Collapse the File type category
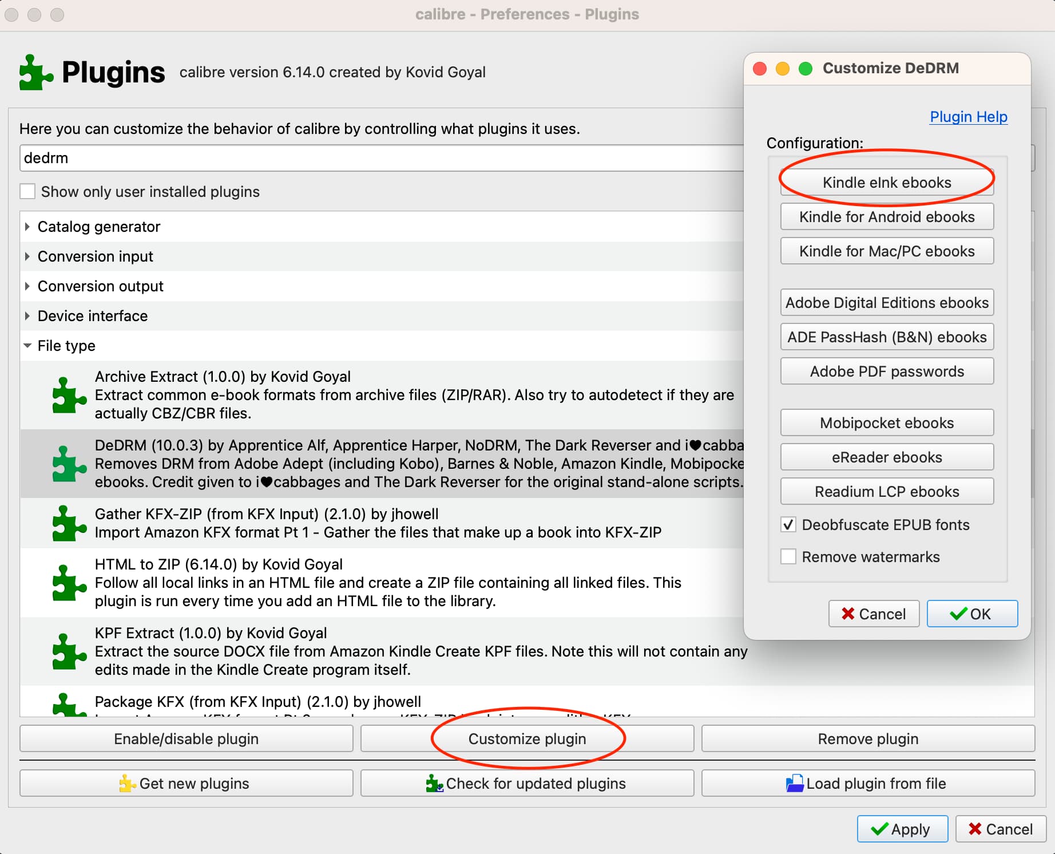 (x=27, y=346)
